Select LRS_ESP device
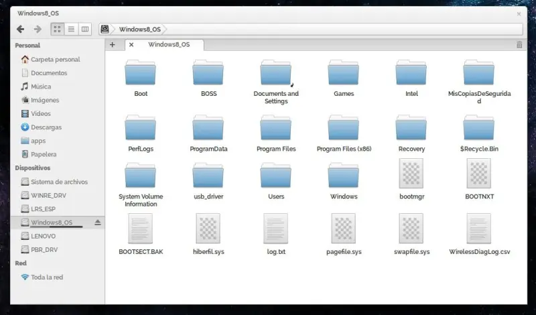This screenshot has height=315, width=536. pos(58,209)
